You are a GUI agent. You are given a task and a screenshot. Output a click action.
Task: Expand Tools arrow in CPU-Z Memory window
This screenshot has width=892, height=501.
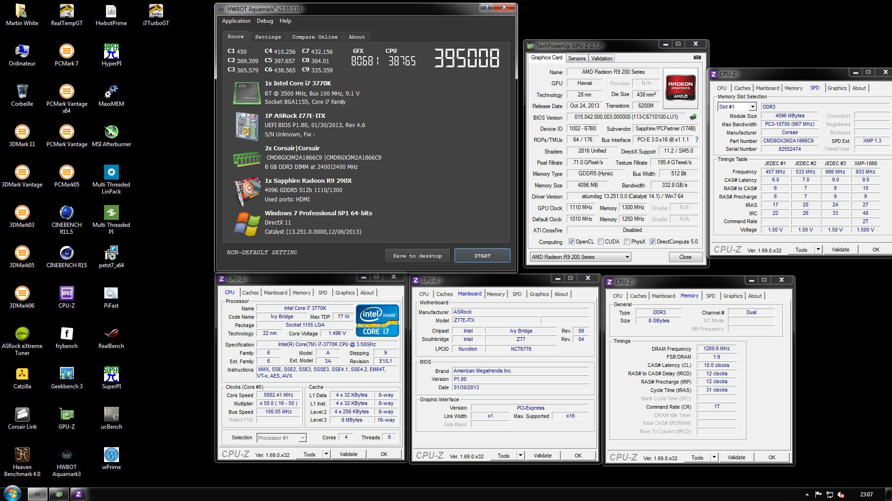coord(714,457)
